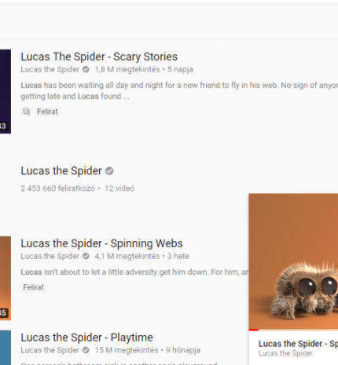Click the Felirat badge under Spinning Webs
Screen dimensions: 338x365
33,287
